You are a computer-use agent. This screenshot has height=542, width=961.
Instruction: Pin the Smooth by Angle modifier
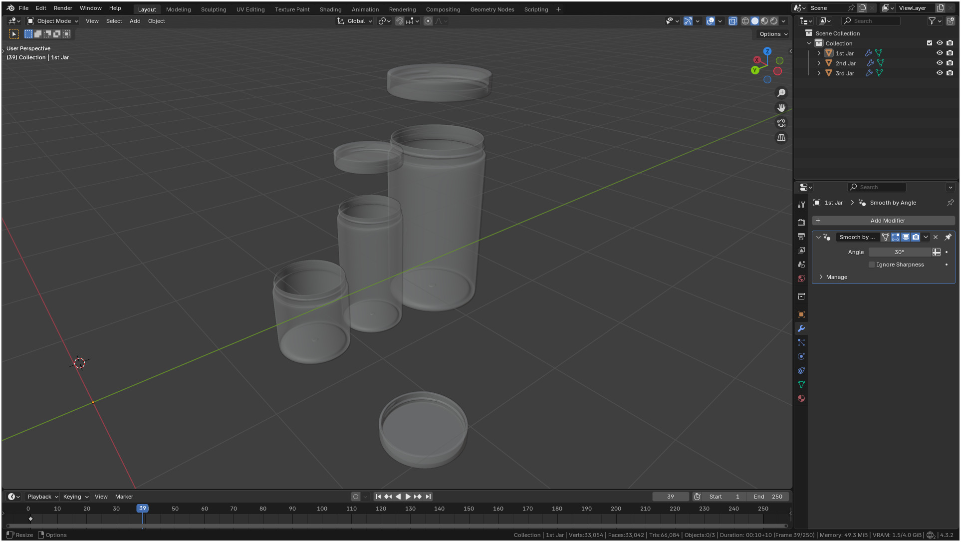(x=948, y=237)
